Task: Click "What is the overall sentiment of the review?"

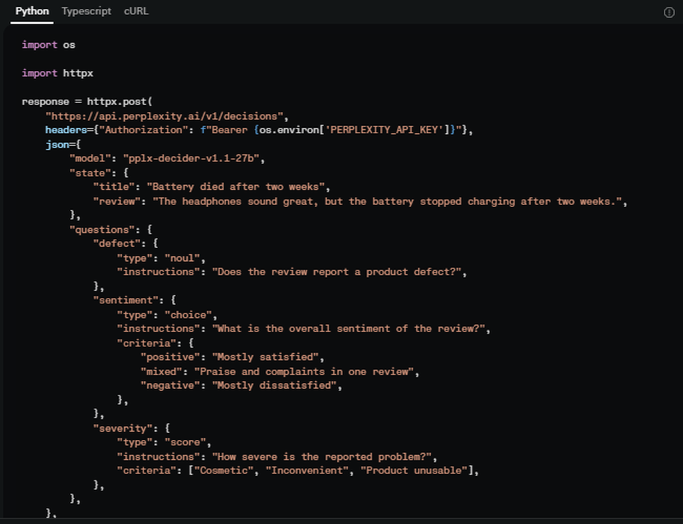Action: point(348,329)
